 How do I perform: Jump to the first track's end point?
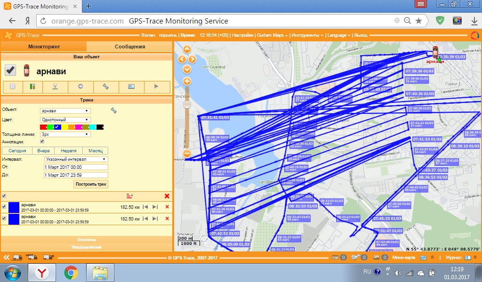pyautogui.click(x=155, y=207)
